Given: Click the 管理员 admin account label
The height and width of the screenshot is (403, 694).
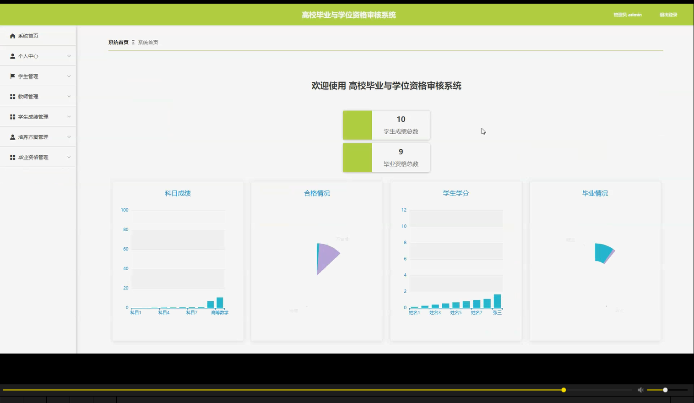Looking at the screenshot, I should [x=628, y=15].
